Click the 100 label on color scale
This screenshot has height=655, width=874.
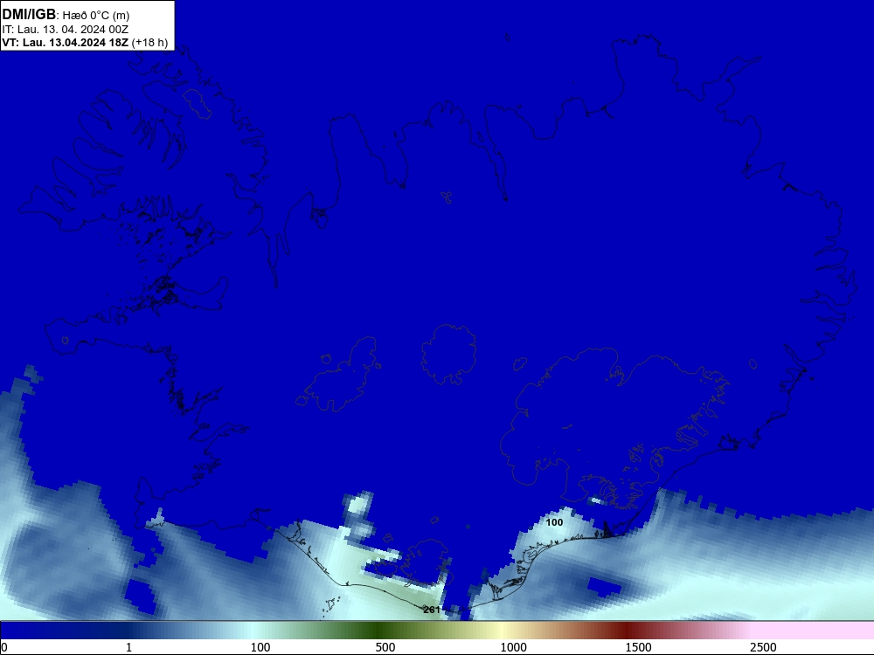coord(260,647)
